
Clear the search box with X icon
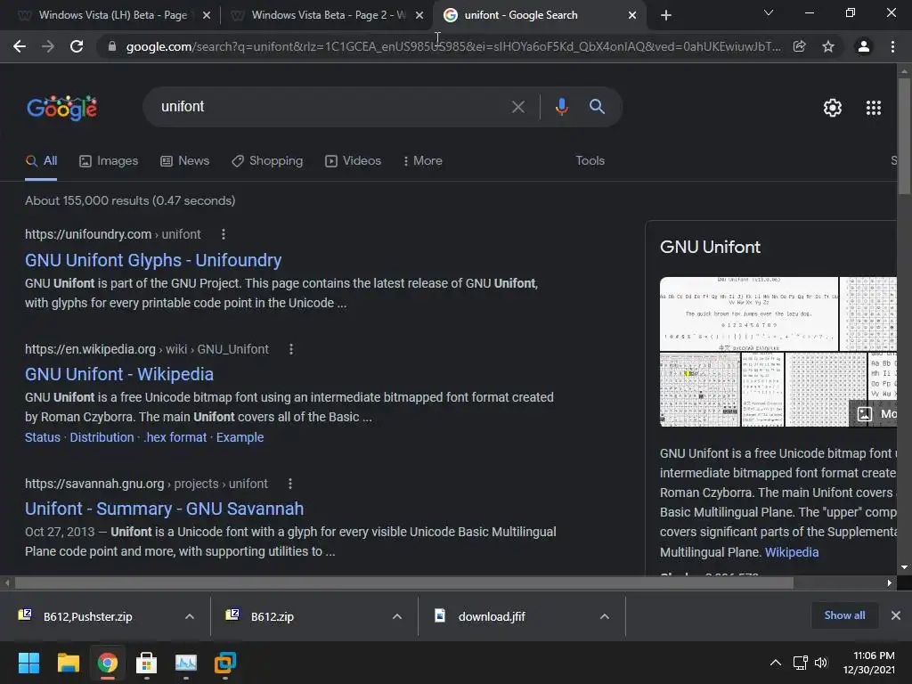click(517, 107)
